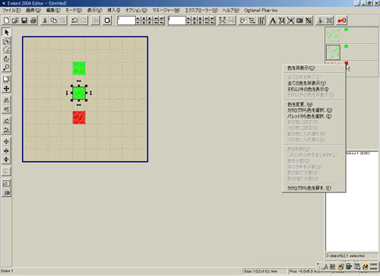Select the arrow Select tool in left toolbar
380x276 pixels.
[6, 32]
